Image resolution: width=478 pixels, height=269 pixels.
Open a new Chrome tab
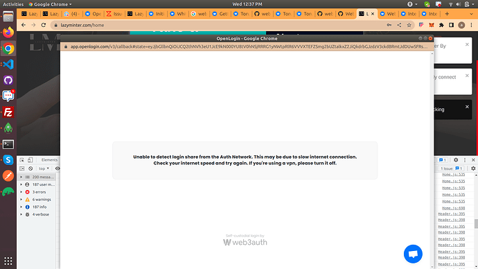click(447, 14)
